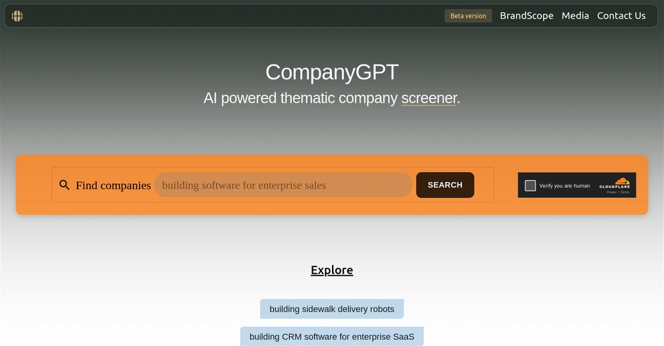Focus the Find companies search field

point(283,185)
